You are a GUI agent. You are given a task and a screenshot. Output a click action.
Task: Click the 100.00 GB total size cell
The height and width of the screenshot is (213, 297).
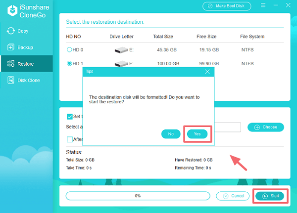pyautogui.click(x=168, y=64)
